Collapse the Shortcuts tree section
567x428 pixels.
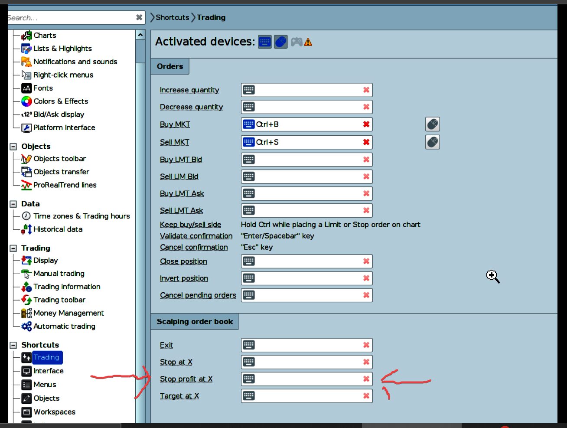click(x=13, y=345)
